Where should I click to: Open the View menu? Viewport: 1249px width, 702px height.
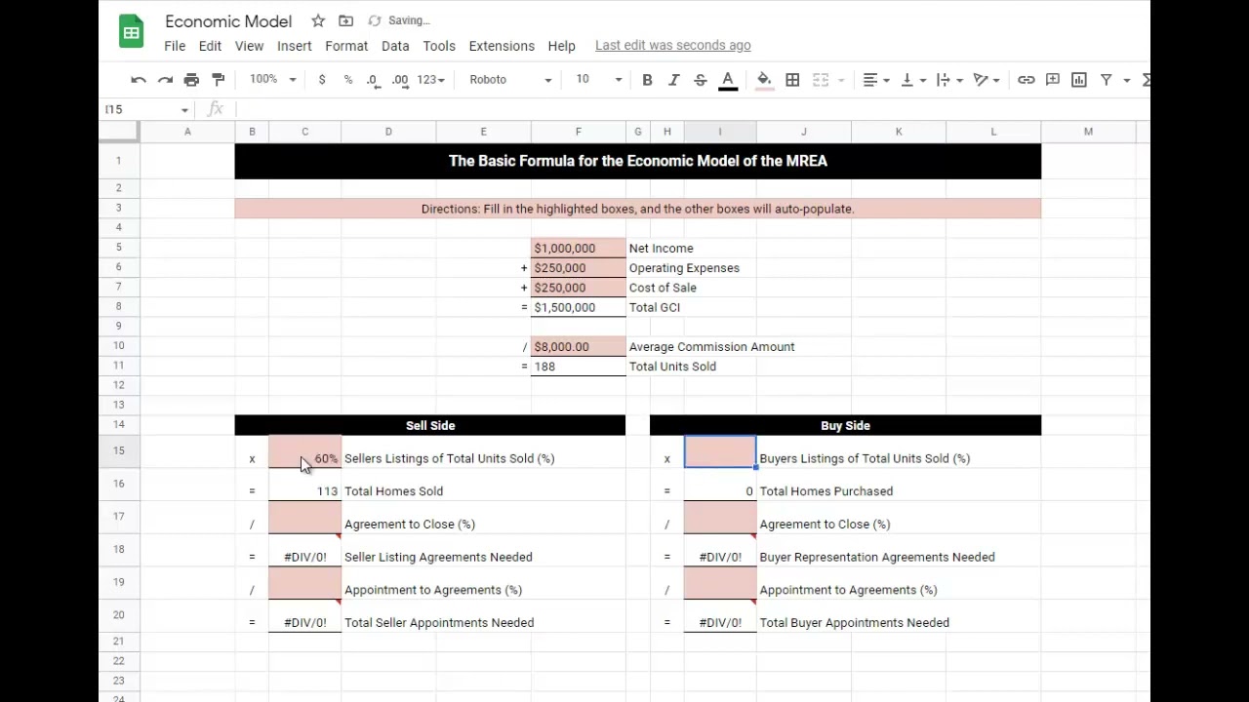249,46
